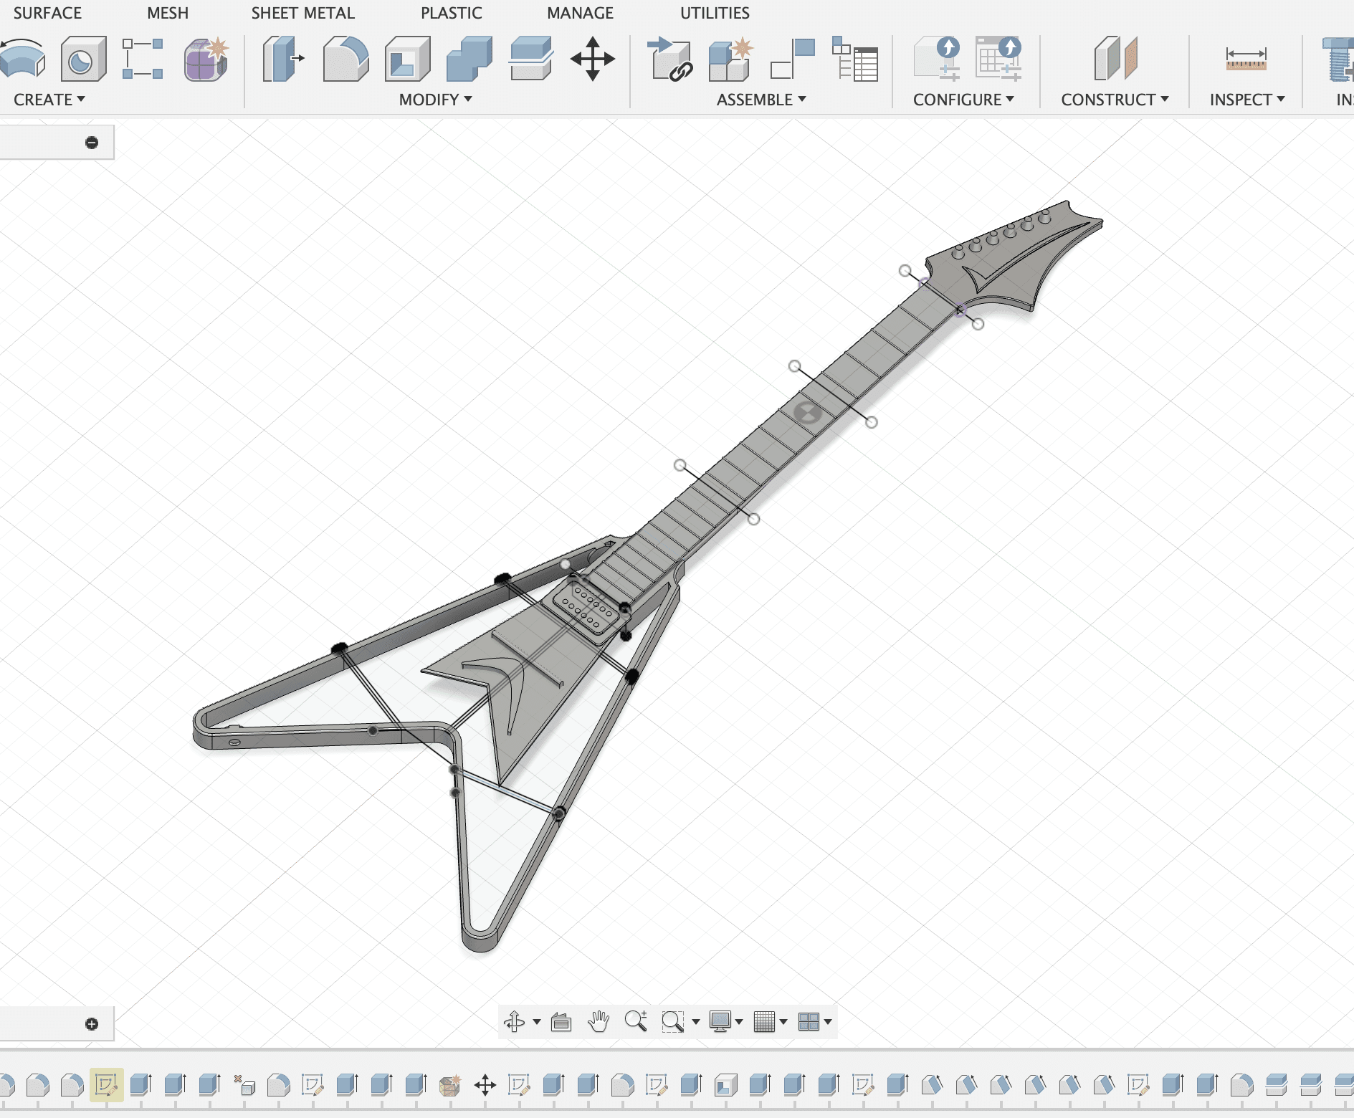Select the Move/Copy tool

tap(593, 61)
